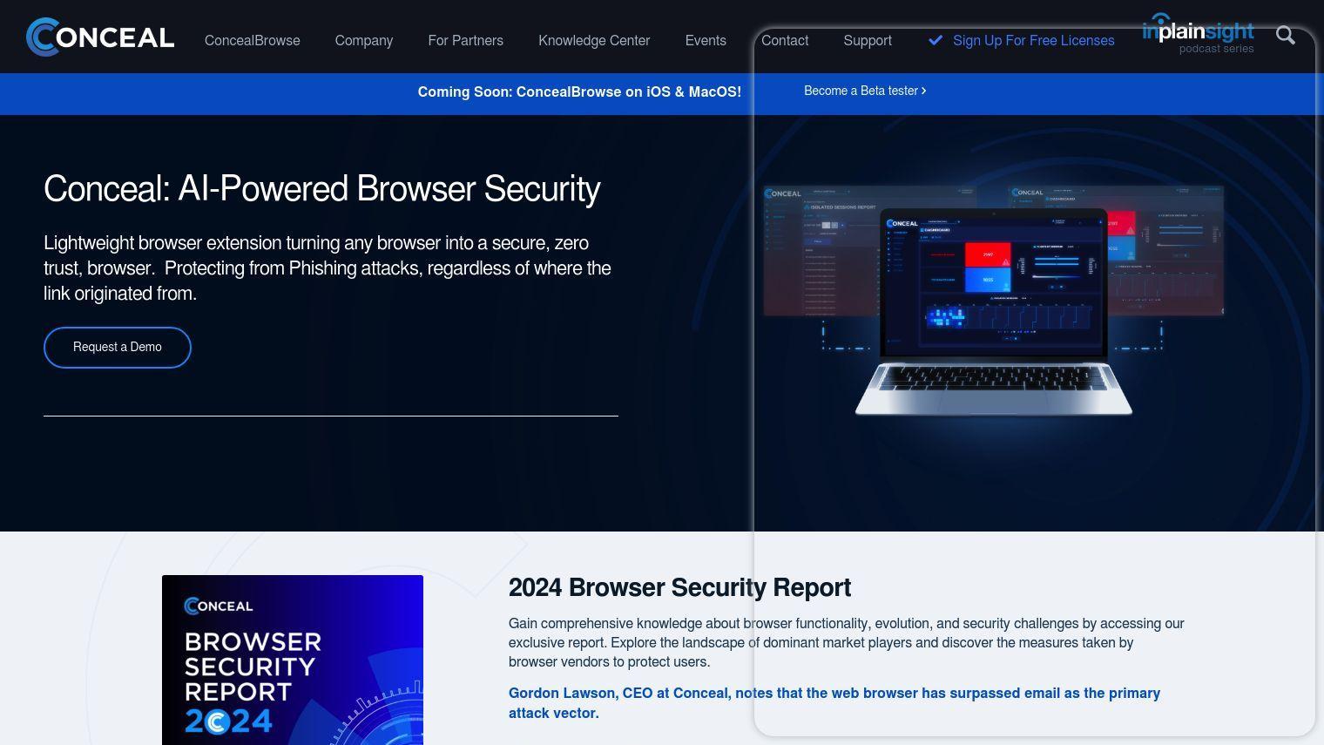This screenshot has height=745, width=1324.
Task: Click the Coming Soon ConcealBrowse announcement text
Action: [x=579, y=91]
